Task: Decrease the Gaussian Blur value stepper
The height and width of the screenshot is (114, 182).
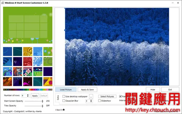Action: pyautogui.click(x=91, y=102)
